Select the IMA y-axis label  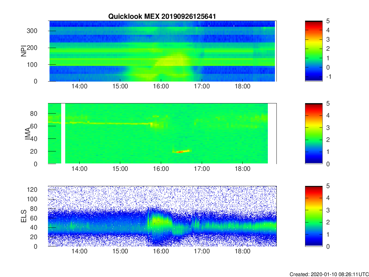click(x=28, y=134)
